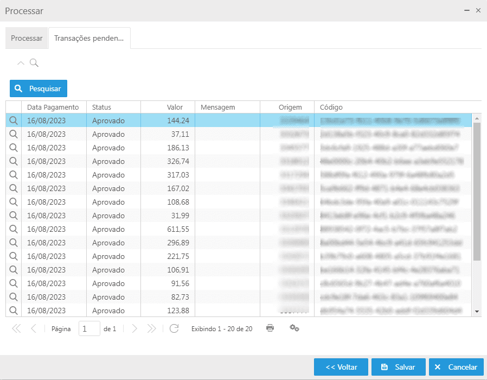Click the search magnifier icon above Pesquisar
487x380 pixels.
34,63
